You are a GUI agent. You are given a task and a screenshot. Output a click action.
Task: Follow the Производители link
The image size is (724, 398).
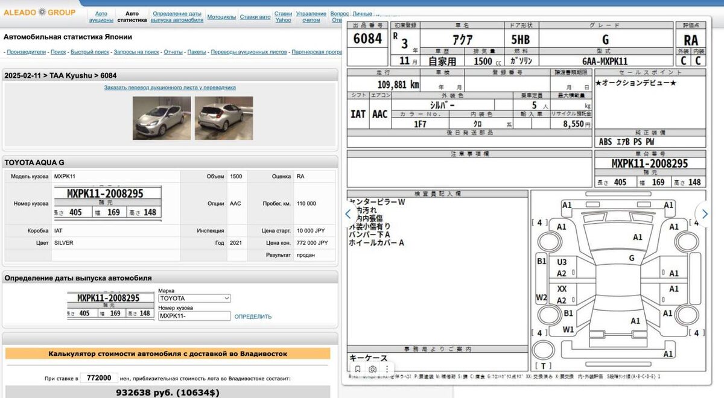[x=26, y=52]
